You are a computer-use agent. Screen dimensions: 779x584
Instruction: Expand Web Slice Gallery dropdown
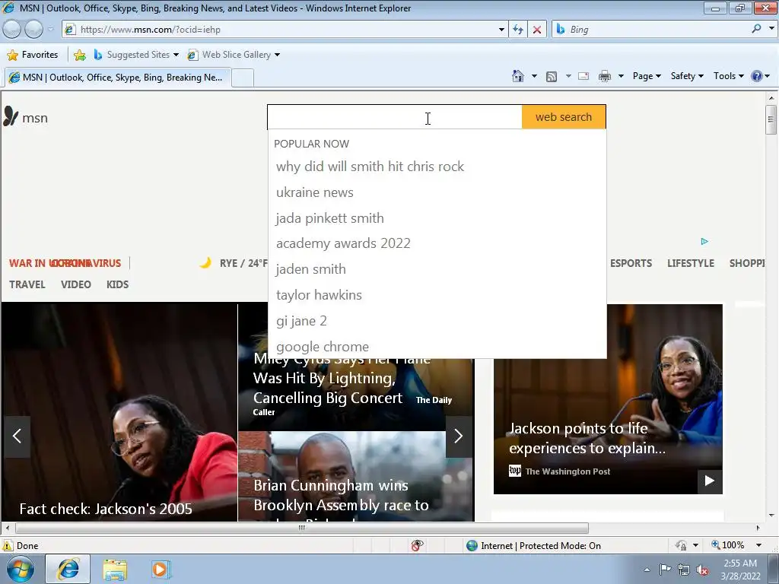(277, 55)
